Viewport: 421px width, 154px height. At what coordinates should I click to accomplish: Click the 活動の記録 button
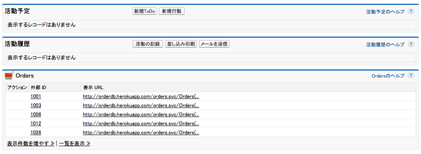pos(148,44)
